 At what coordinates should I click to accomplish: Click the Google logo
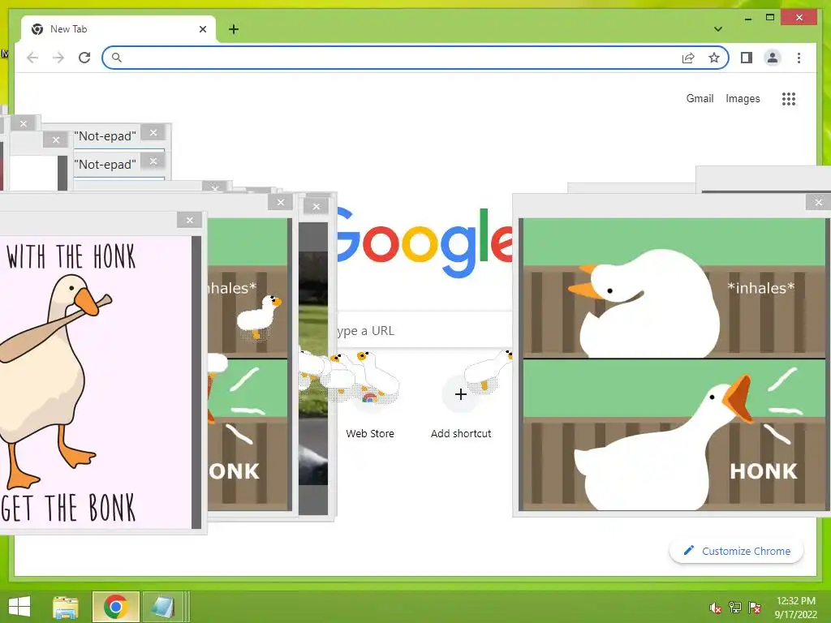(x=424, y=243)
